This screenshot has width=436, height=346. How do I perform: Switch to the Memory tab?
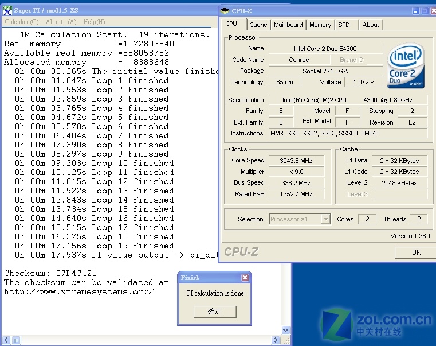pyautogui.click(x=320, y=25)
